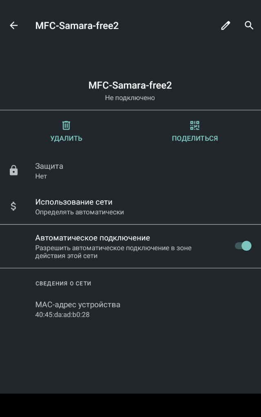Screen dimensions: 261x417
Task: Tap the Автоматическое подключение title text
Action: [x=93, y=238]
